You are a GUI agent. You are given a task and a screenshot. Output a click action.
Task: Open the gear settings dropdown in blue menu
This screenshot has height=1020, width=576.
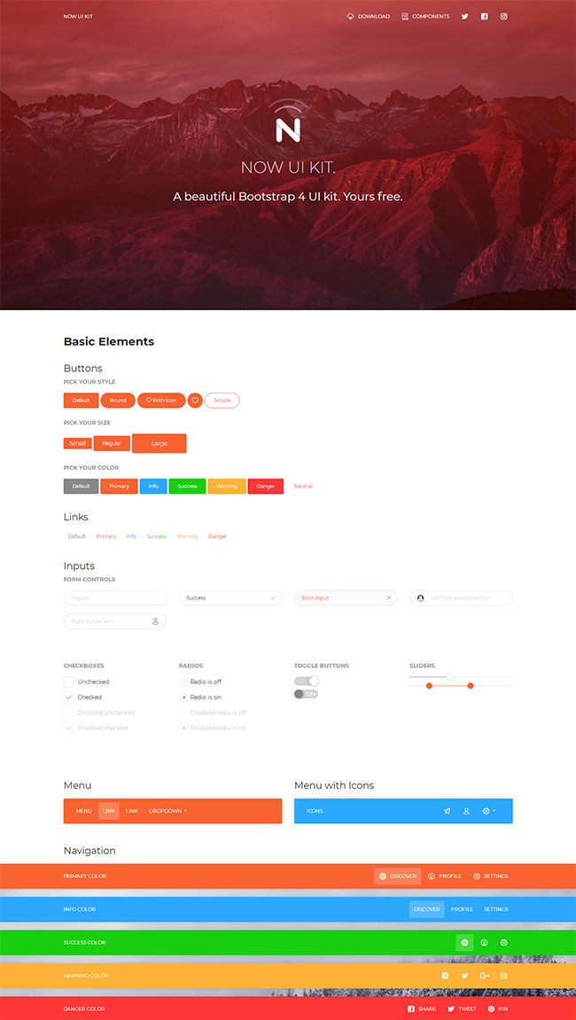pyautogui.click(x=489, y=811)
